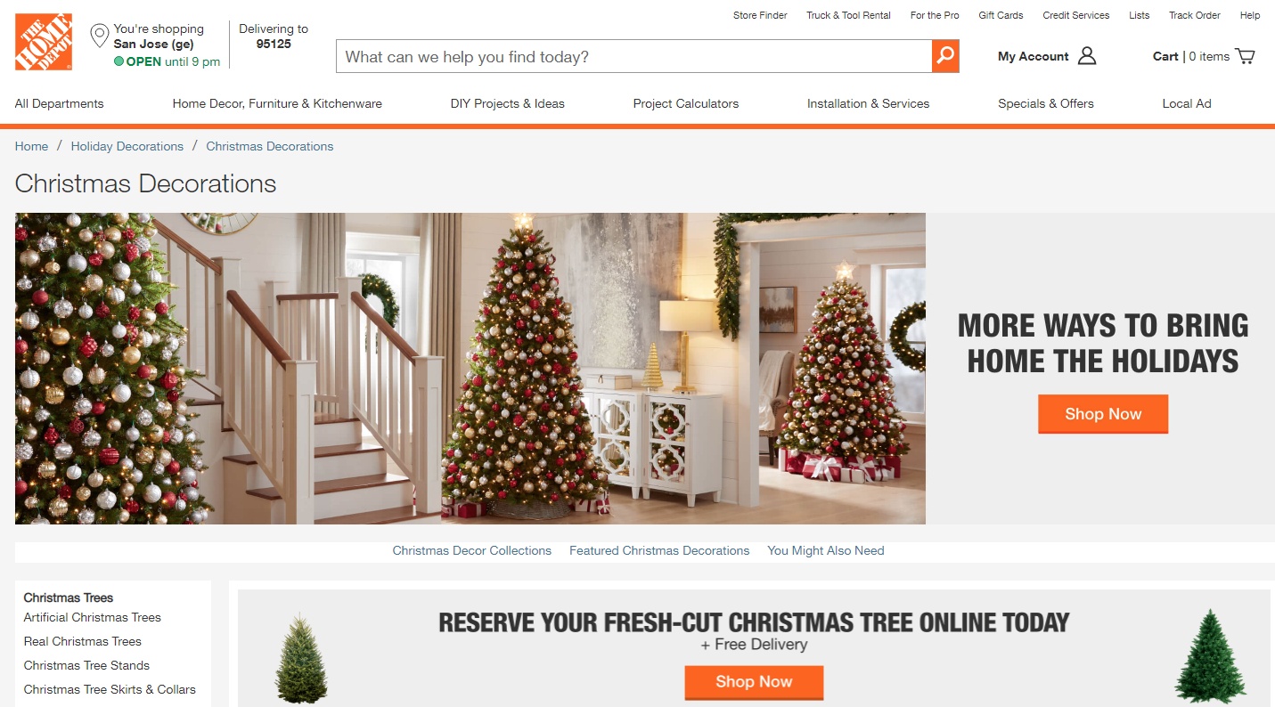
Task: Open the shopping cart icon
Action: tap(1245, 56)
